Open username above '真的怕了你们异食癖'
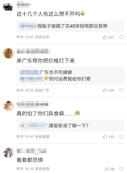 pyautogui.click(x=33, y=104)
